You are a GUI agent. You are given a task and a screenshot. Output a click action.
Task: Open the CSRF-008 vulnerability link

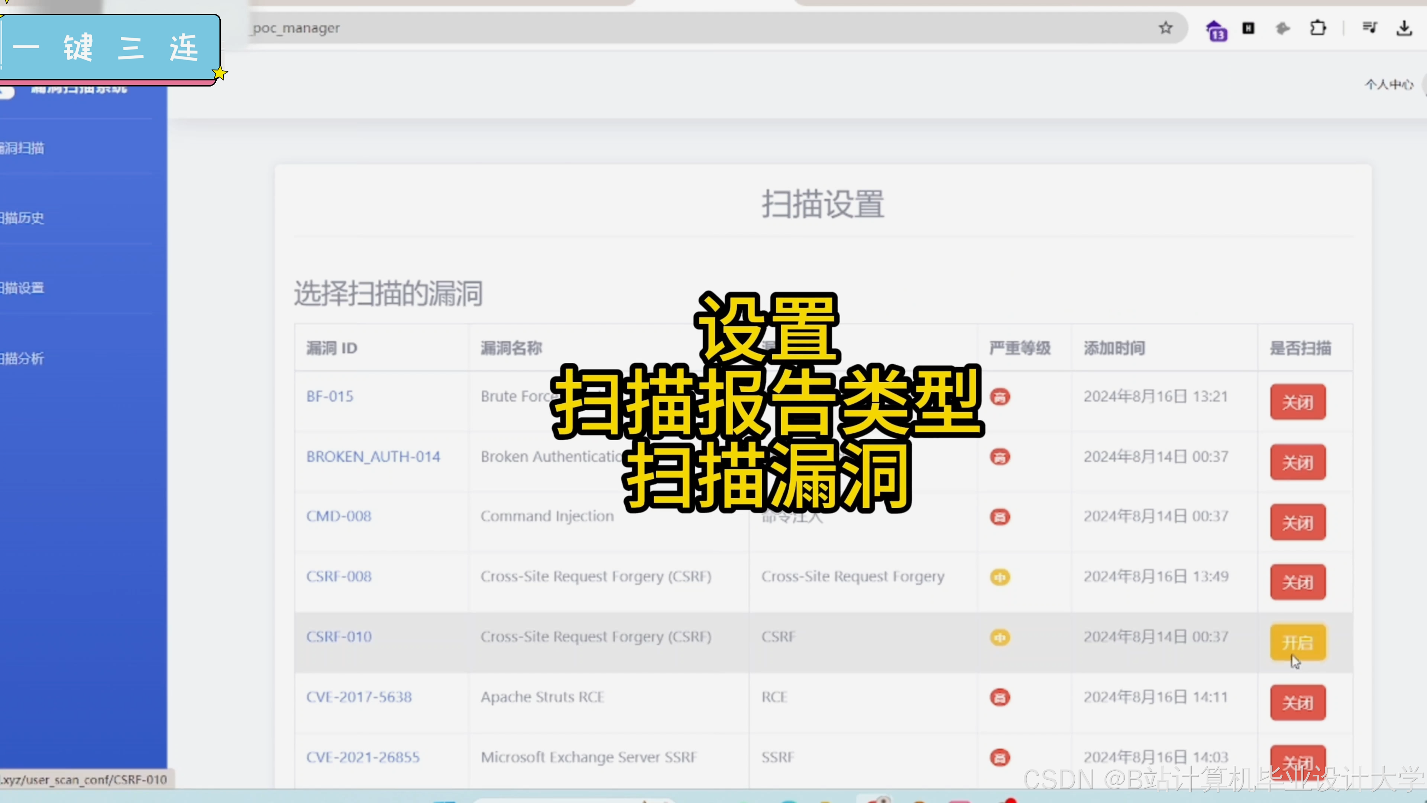[339, 576]
